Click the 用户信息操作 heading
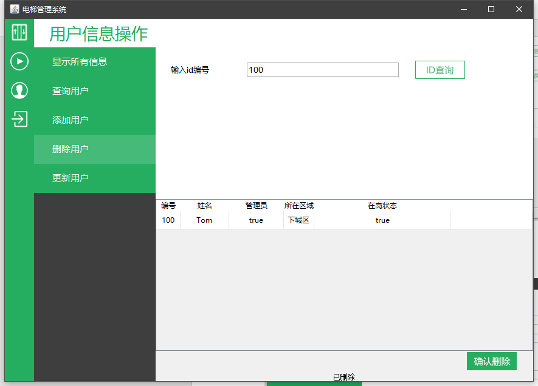This screenshot has height=386, width=538. pyautogui.click(x=98, y=34)
